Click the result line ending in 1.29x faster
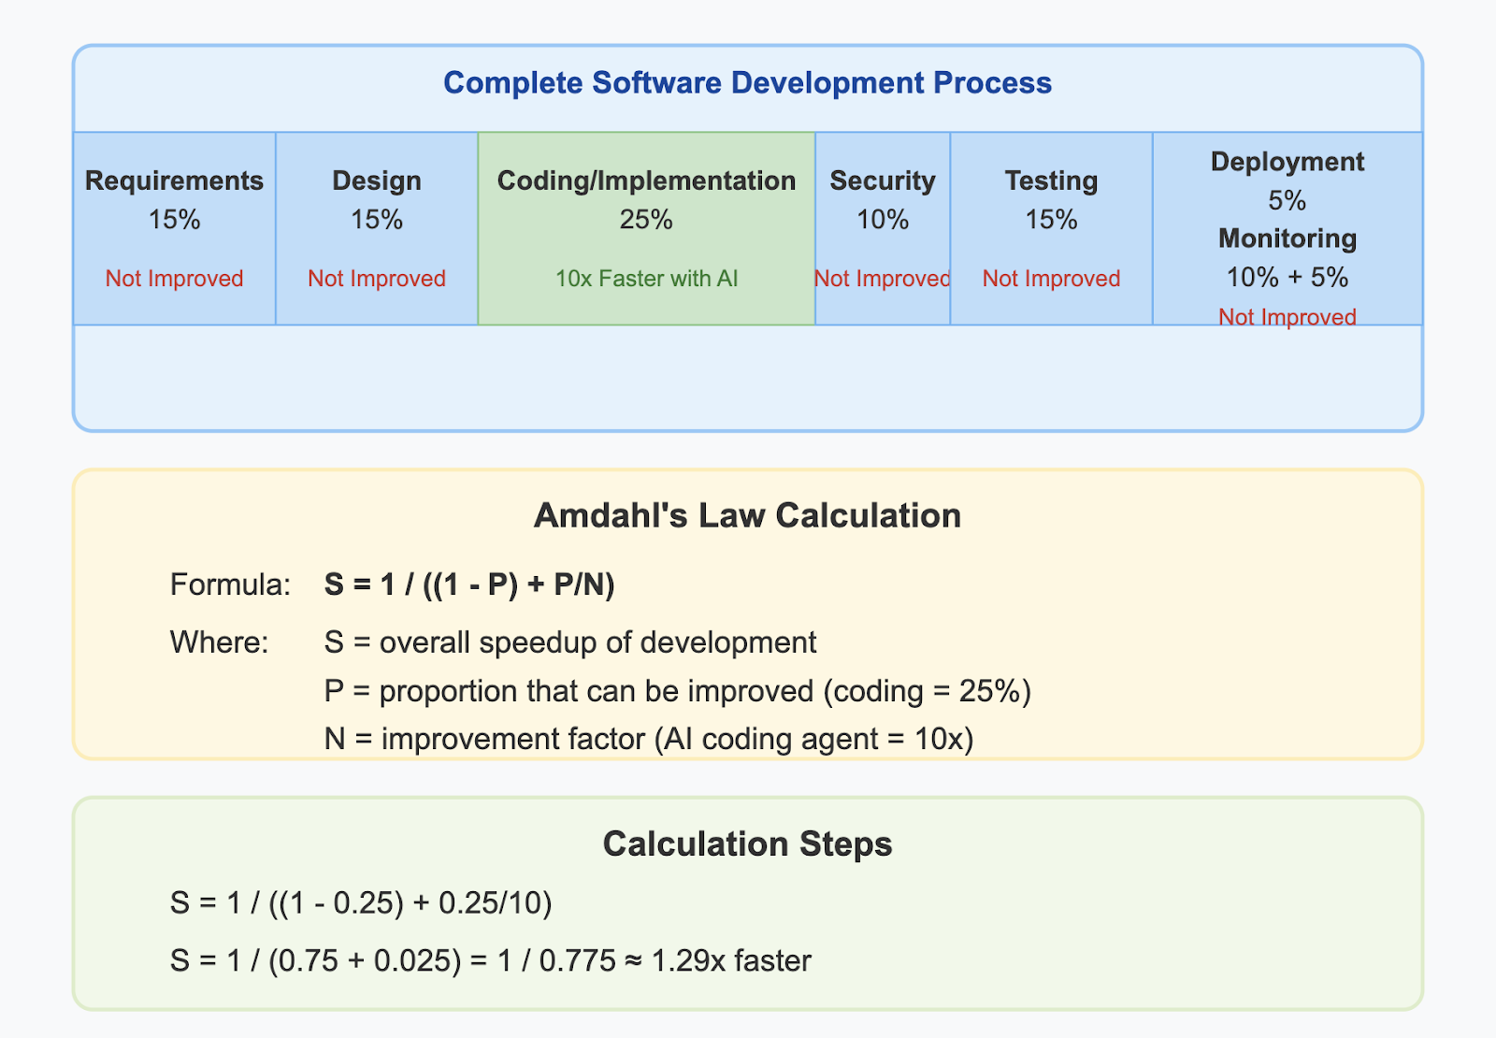 click(491, 960)
